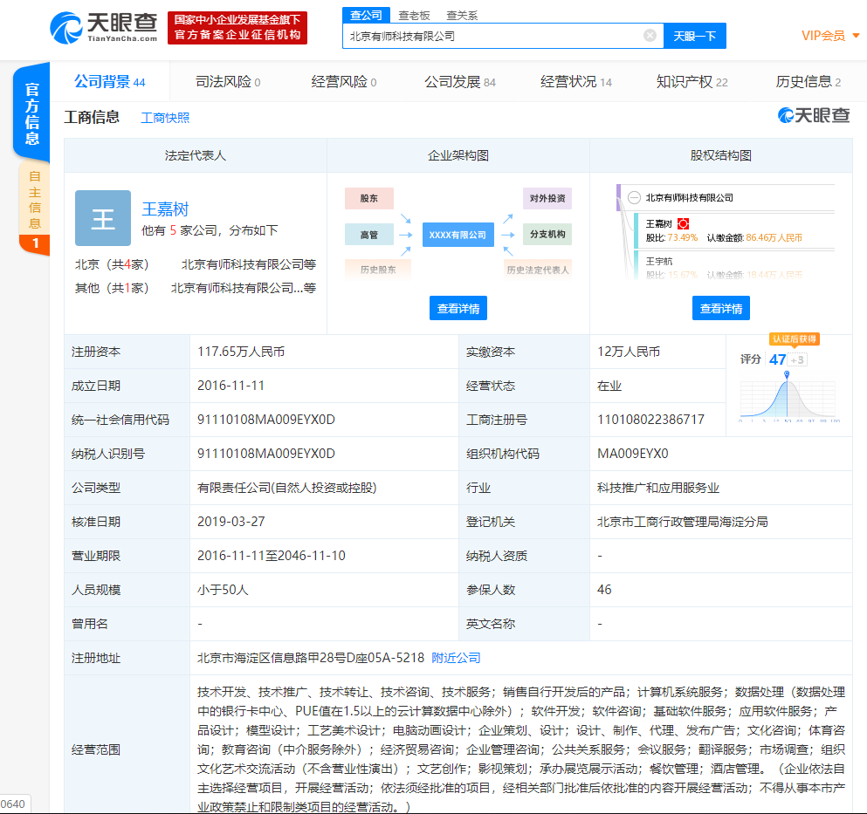Click the red icon beside shareholder 王嘉树
The image size is (867, 814).
pos(684,224)
